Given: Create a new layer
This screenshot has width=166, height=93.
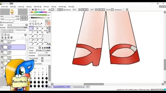Looking at the screenshot, I should pos(2,35).
